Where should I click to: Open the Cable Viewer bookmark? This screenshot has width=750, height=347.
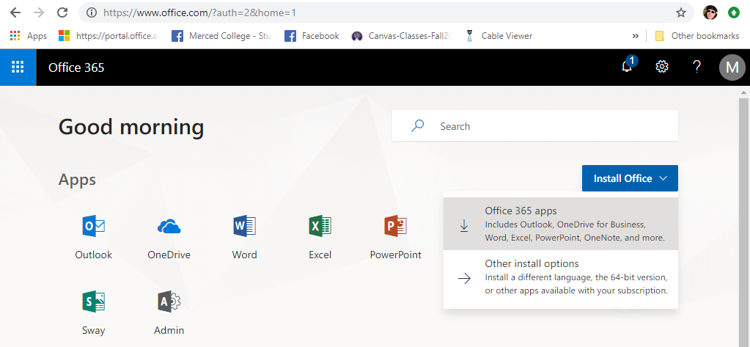coord(498,36)
